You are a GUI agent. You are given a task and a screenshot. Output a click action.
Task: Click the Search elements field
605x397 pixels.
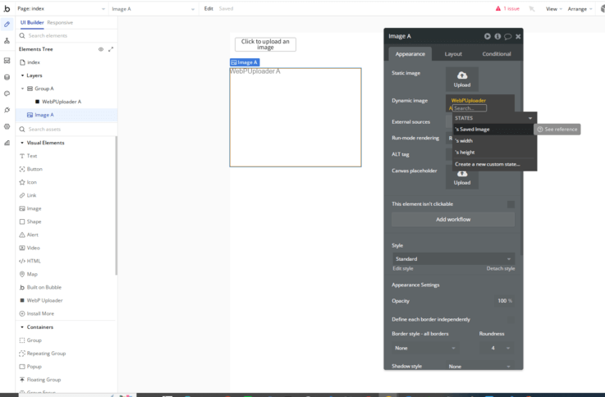pyautogui.click(x=66, y=35)
